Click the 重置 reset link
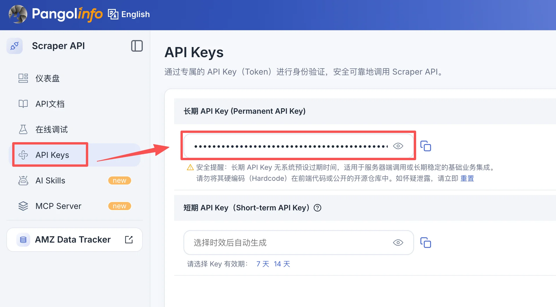The width and height of the screenshot is (556, 307). [467, 178]
